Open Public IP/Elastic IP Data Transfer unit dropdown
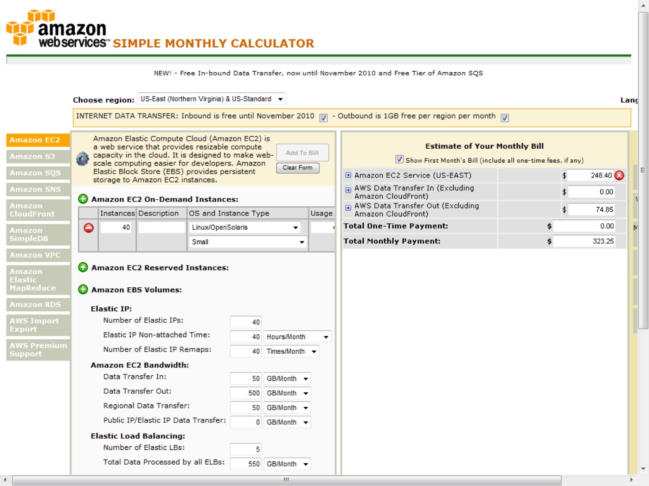This screenshot has height=486, width=649. 287,422
